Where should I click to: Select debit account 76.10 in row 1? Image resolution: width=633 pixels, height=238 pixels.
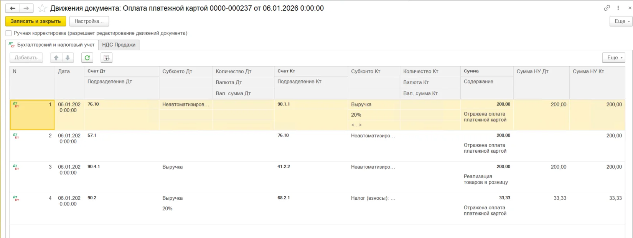[121, 104]
